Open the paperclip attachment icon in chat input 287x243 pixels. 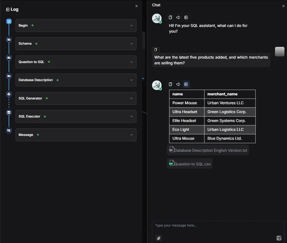[158, 238]
